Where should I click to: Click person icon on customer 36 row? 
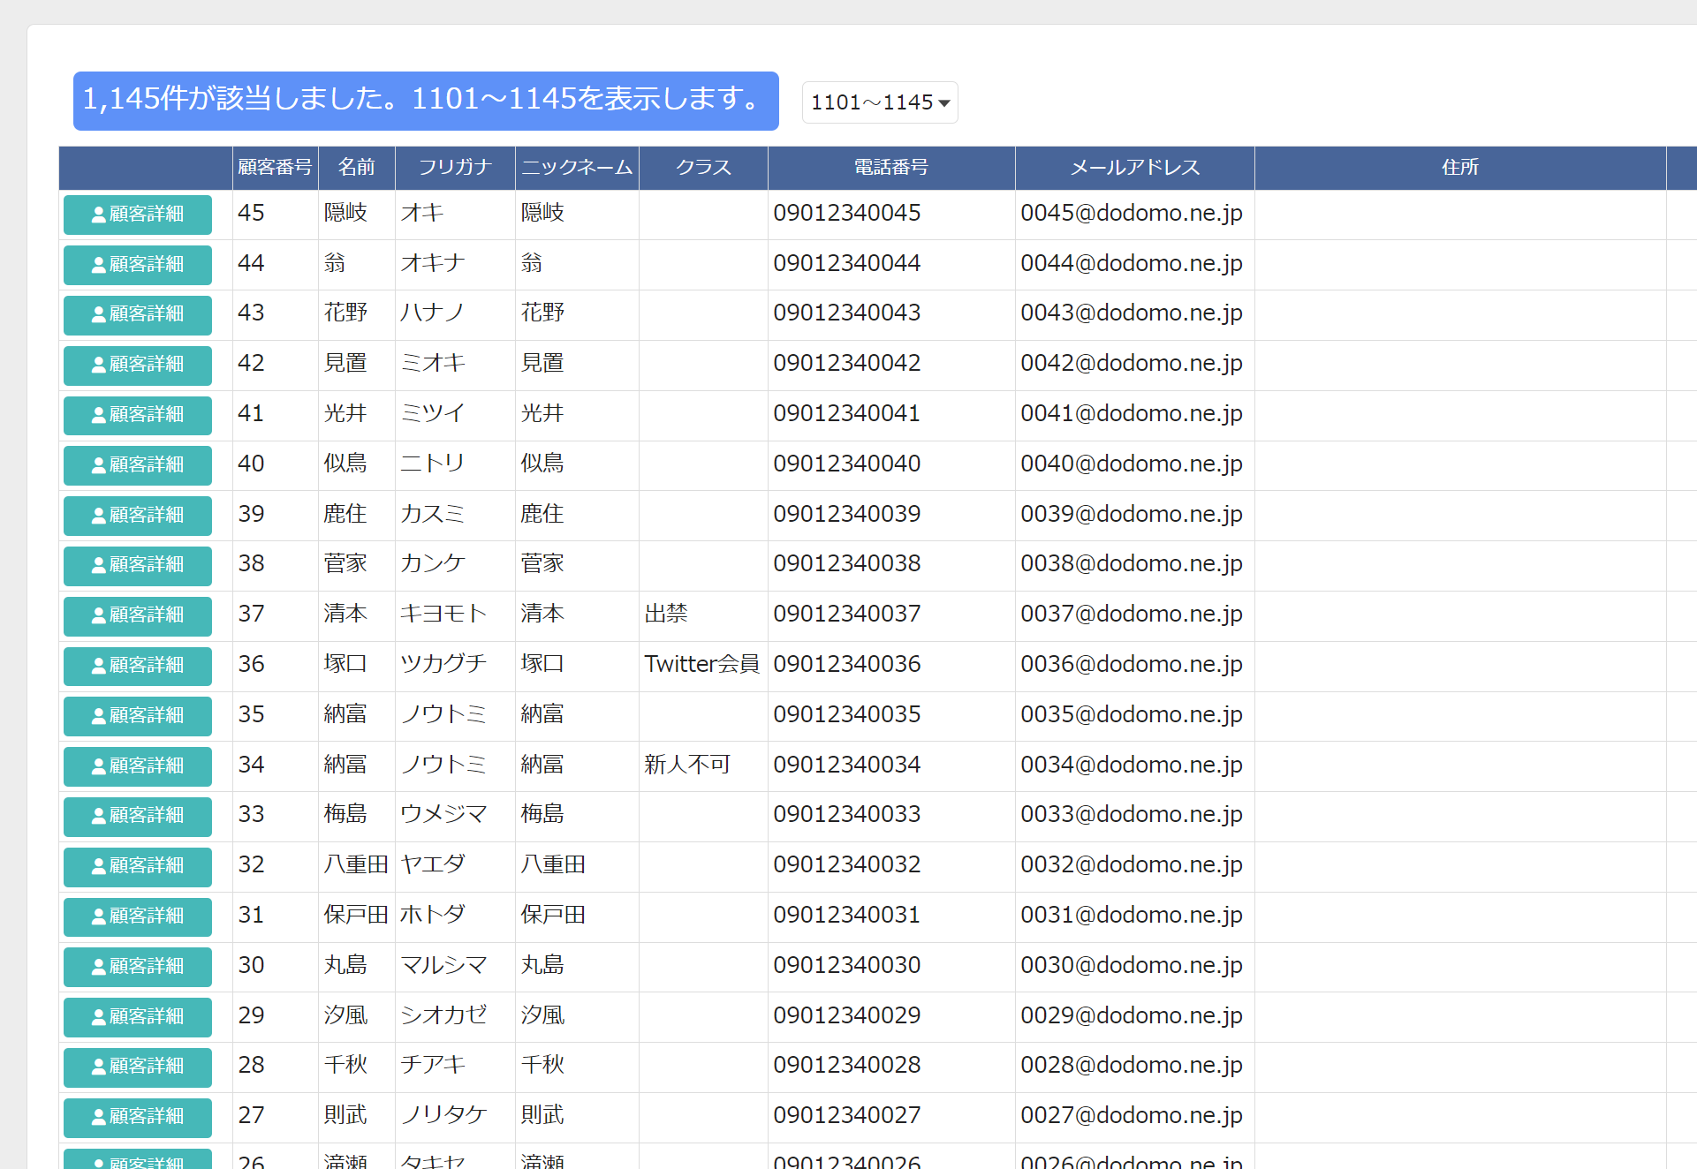[99, 667]
